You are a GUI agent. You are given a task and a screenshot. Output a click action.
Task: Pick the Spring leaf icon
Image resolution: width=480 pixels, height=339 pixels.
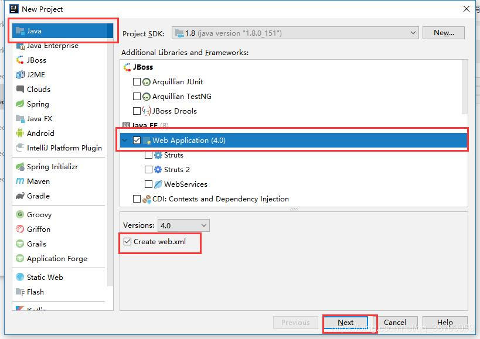tap(20, 104)
